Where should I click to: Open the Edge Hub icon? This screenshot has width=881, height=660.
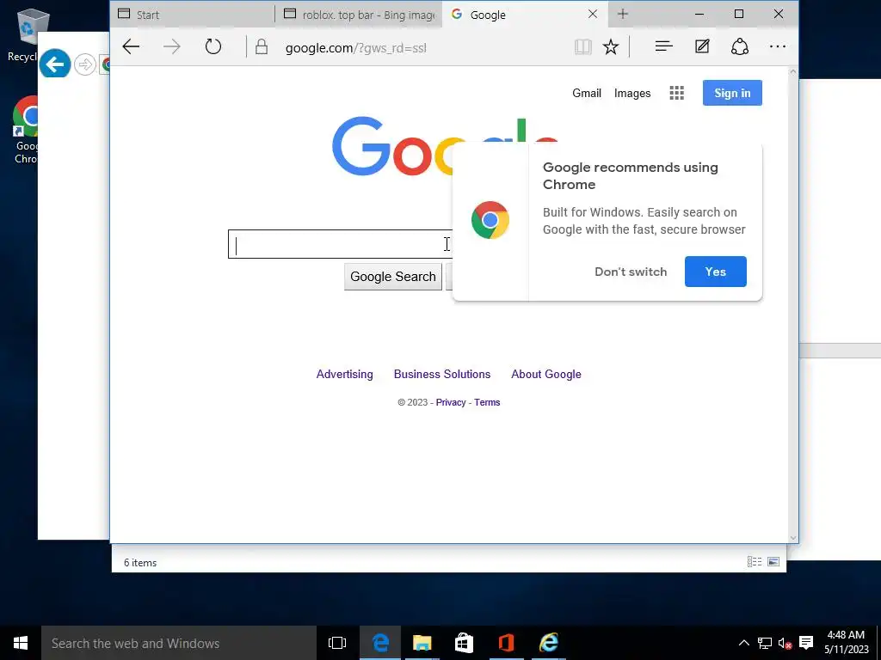[x=663, y=46]
